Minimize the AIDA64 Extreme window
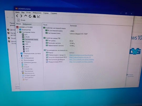Screen dimensions: 142x106 [x=121, y=13]
